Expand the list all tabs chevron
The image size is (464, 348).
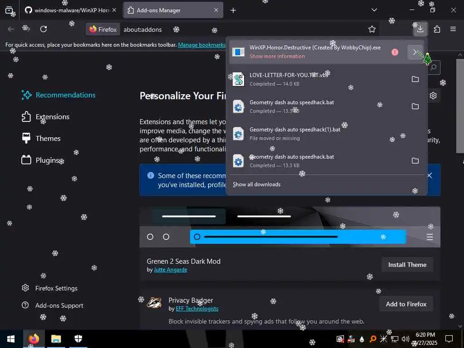coord(374,10)
